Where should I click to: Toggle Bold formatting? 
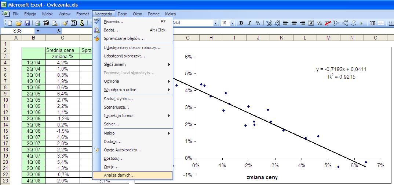click(241, 23)
